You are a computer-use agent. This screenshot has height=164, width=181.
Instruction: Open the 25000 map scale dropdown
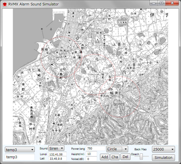tap(163, 149)
